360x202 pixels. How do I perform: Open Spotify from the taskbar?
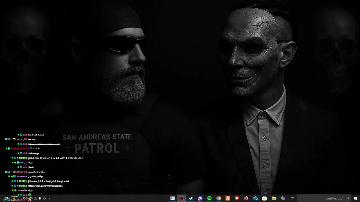pos(210,198)
